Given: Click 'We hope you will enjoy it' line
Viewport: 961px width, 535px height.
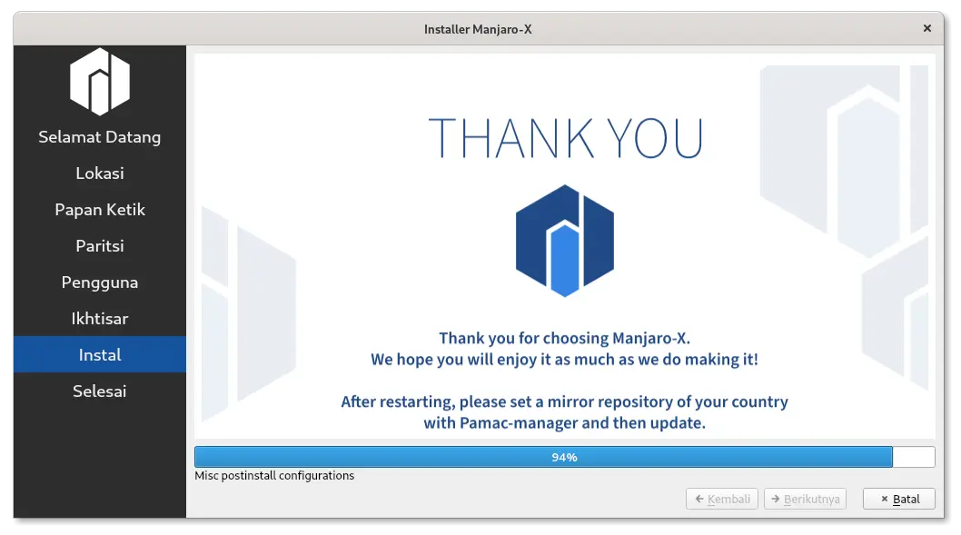Looking at the screenshot, I should pos(564,359).
